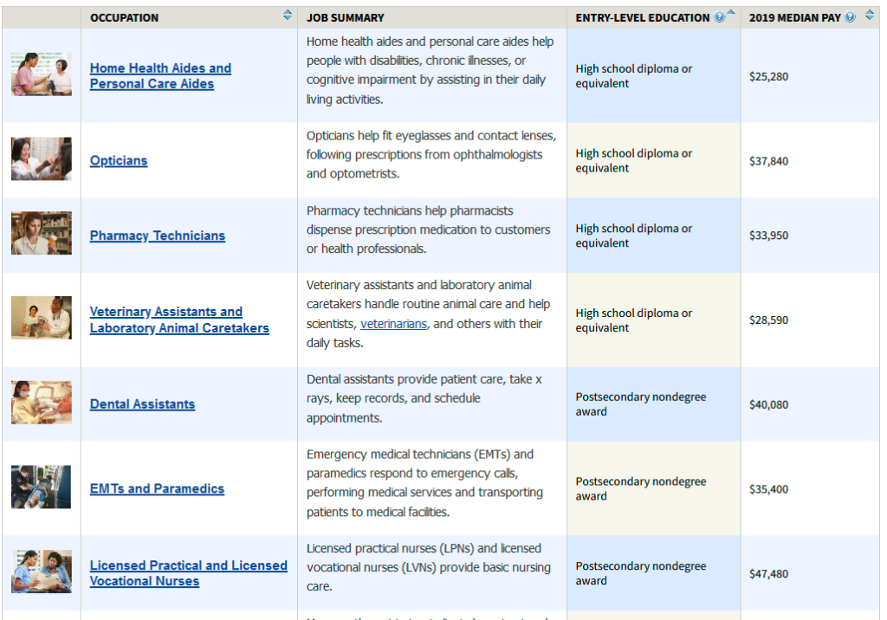Click the Dental Assistants thumbnail
This screenshot has height=620, width=887.
coord(42,403)
